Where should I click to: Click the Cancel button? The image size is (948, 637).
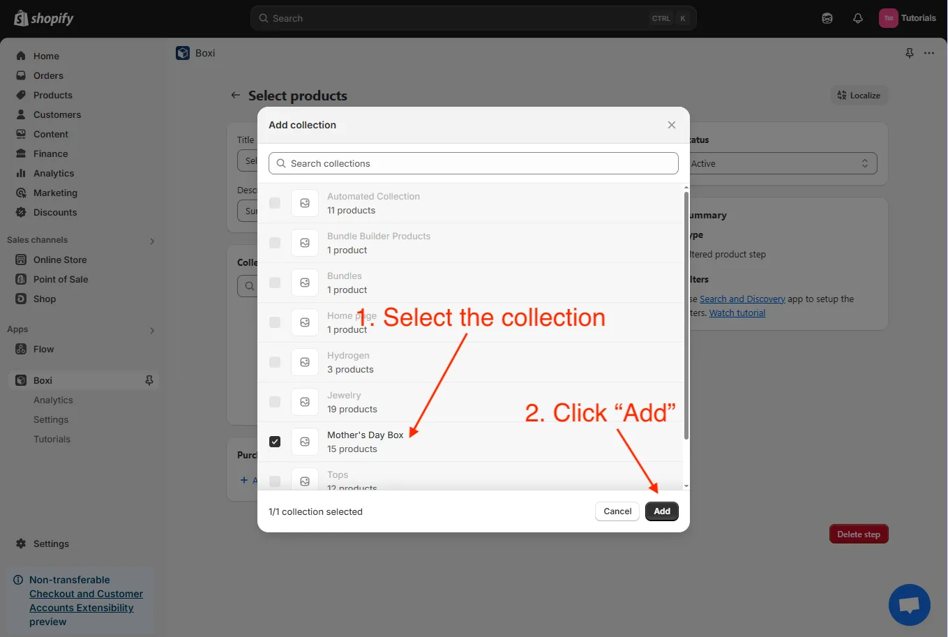click(x=617, y=511)
